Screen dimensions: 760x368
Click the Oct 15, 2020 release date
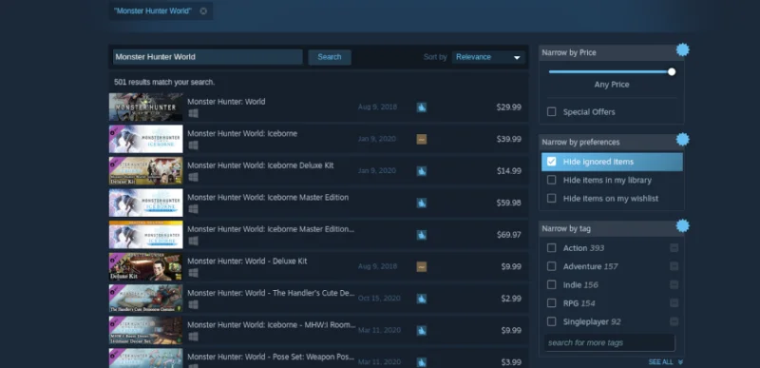click(x=379, y=299)
